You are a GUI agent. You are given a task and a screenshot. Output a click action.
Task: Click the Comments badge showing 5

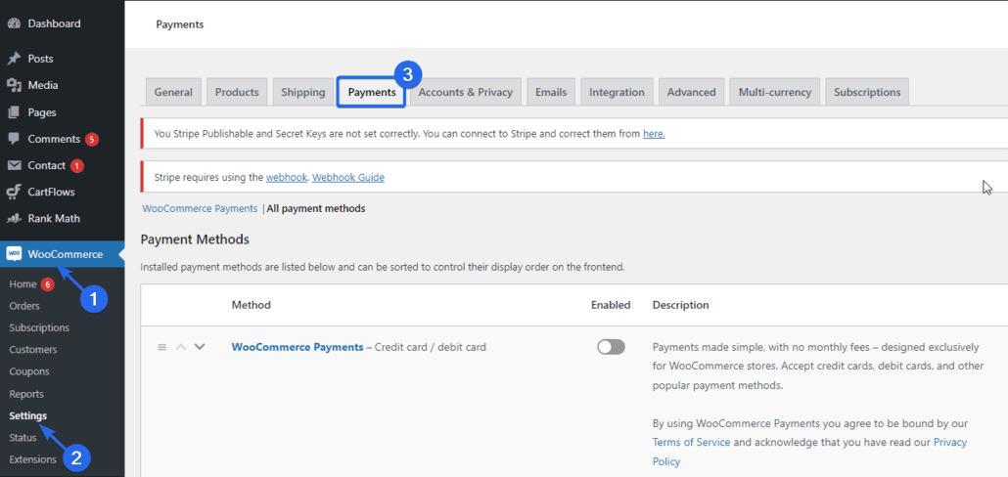92,139
